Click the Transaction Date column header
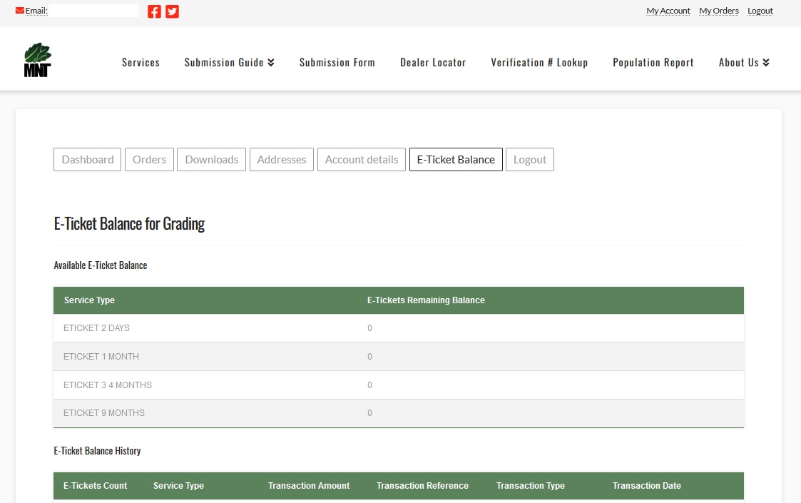The height and width of the screenshot is (503, 801). tap(647, 486)
